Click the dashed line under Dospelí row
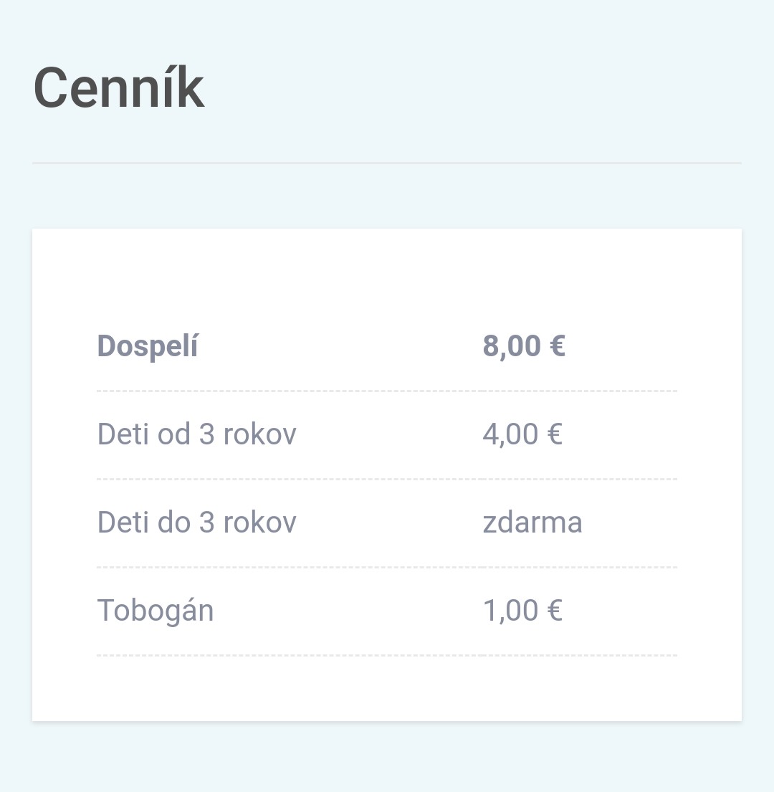This screenshot has width=774, height=792. [387, 391]
